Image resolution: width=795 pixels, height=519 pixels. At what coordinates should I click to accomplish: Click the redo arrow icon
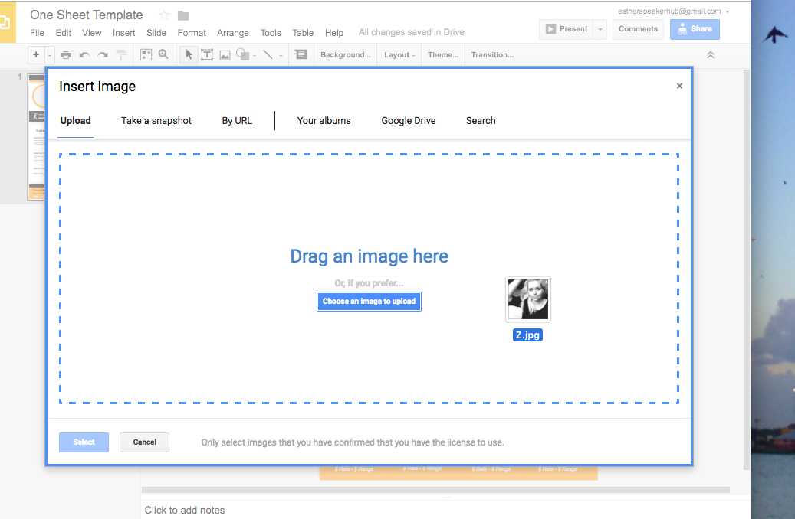pyautogui.click(x=102, y=54)
